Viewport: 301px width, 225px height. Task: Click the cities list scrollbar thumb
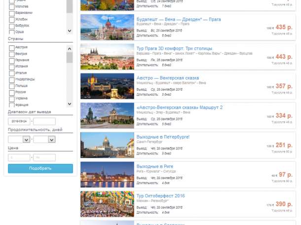pos(70,6)
